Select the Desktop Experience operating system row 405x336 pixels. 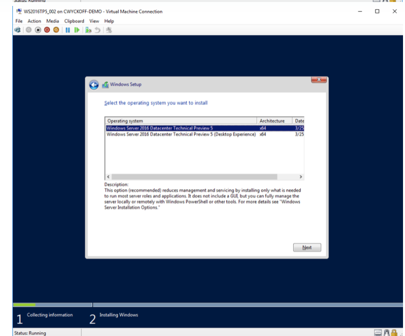(x=181, y=134)
